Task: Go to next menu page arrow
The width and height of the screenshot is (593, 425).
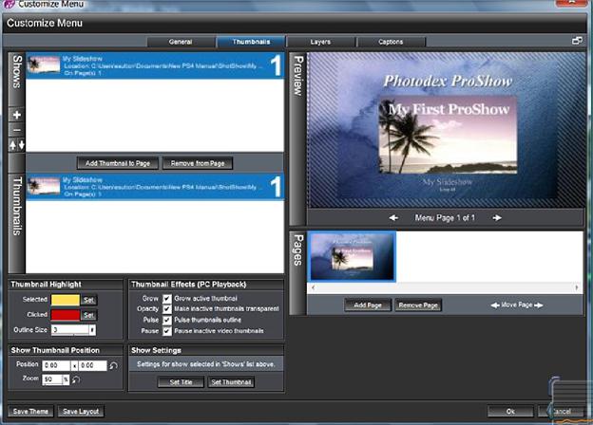Action: click(x=497, y=218)
